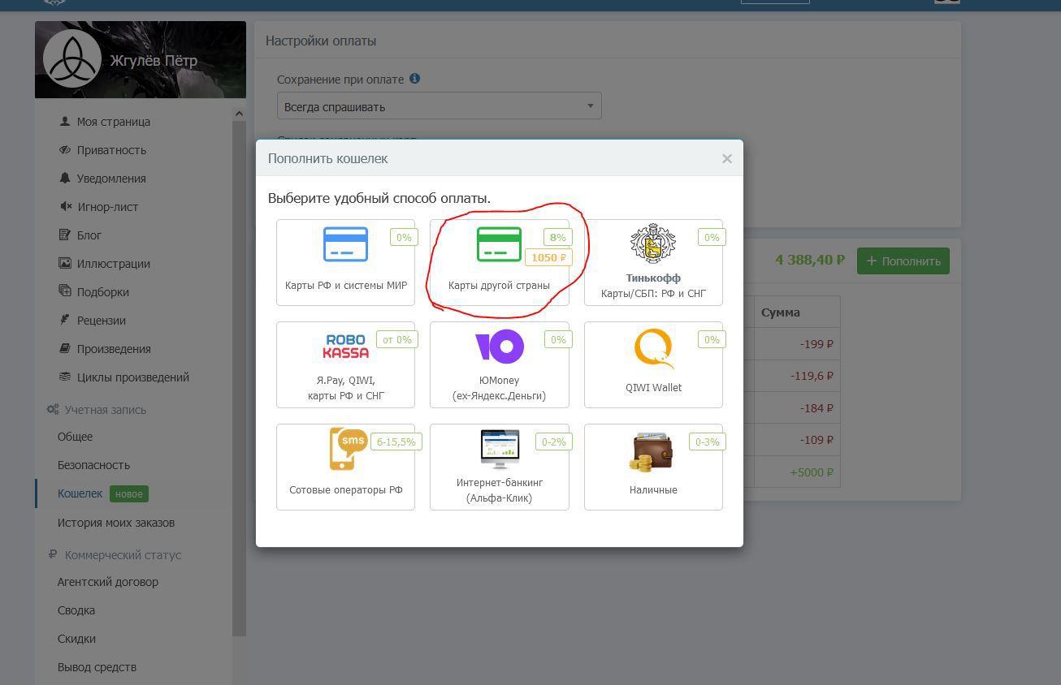
Task: Open the Уведомления link
Action: [111, 179]
